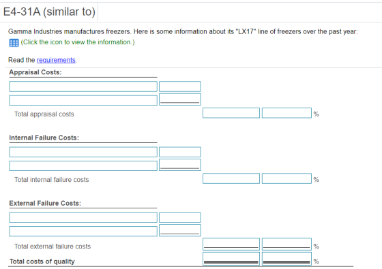Click Total costs of quality percentage field
382x269 pixels.
point(286,259)
